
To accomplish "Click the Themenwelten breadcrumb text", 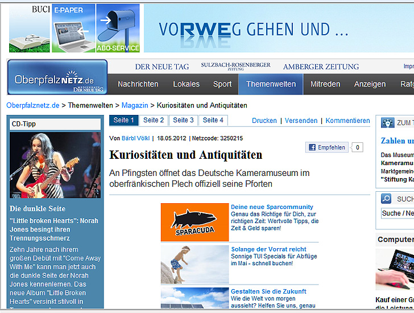I will point(90,105).
